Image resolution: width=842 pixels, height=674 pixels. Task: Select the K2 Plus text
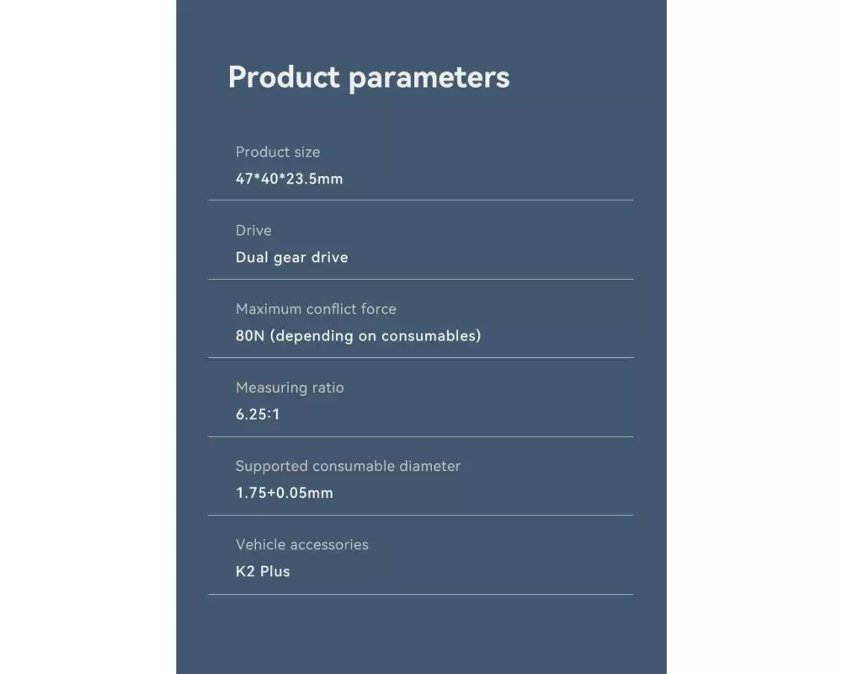pyautogui.click(x=263, y=571)
